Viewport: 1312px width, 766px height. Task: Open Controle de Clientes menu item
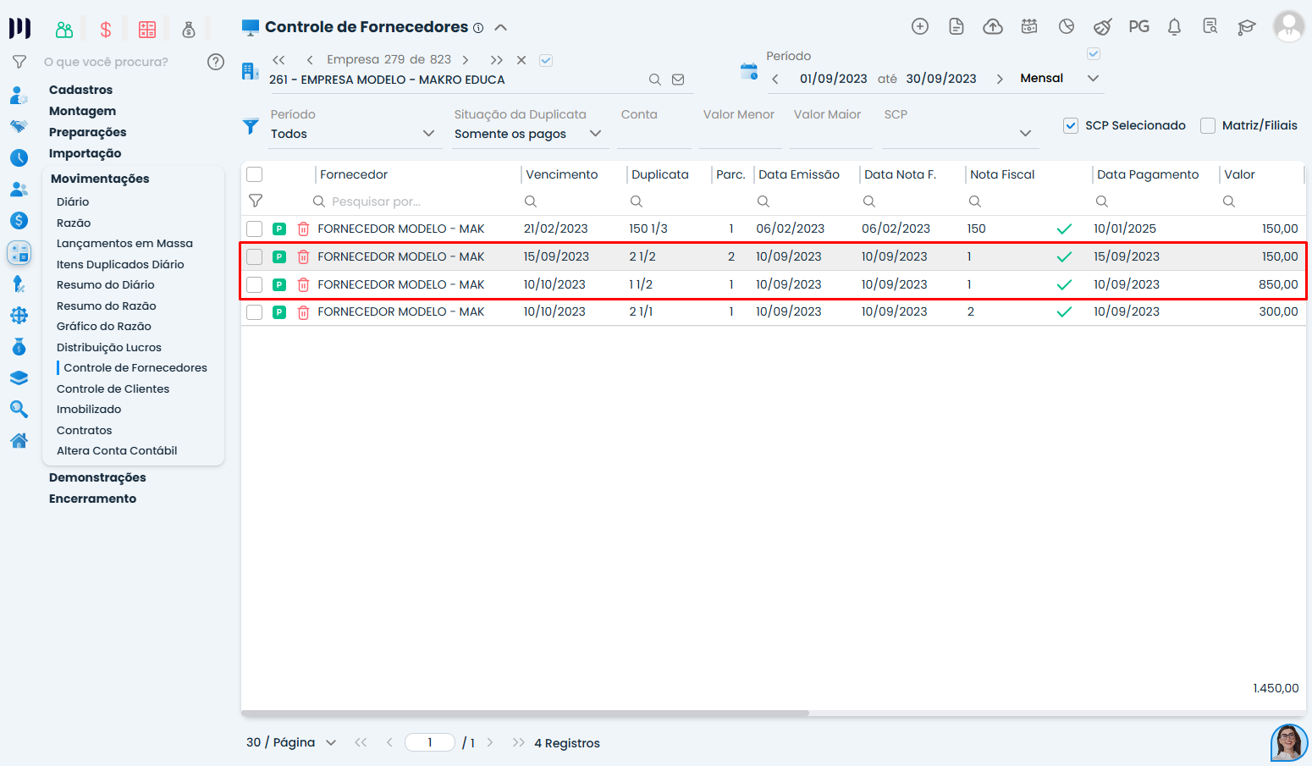tap(113, 389)
